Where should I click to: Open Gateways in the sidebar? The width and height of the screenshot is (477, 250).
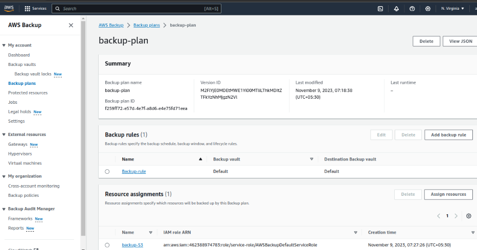click(18, 144)
